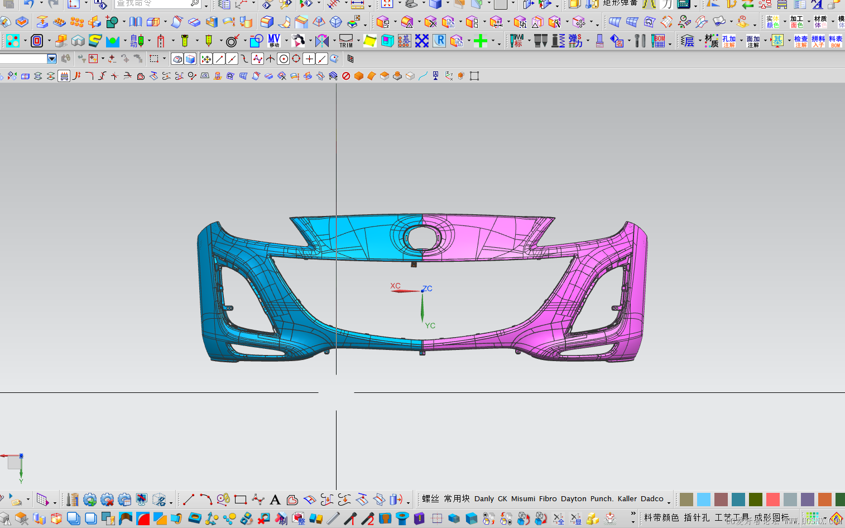Expand dropdown arrow beside TRIM icon
Image resolution: width=845 pixels, height=528 pixels.
358,41
